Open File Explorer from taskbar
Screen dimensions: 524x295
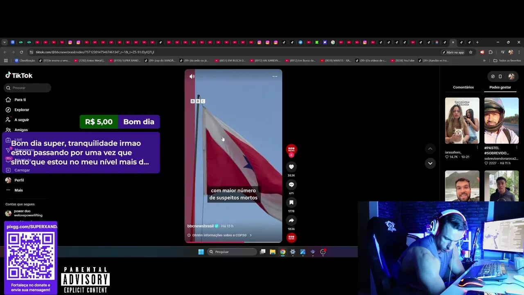tap(273, 252)
